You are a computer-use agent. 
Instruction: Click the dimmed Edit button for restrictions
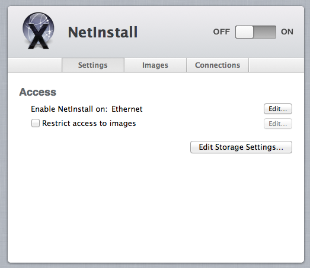(x=278, y=124)
